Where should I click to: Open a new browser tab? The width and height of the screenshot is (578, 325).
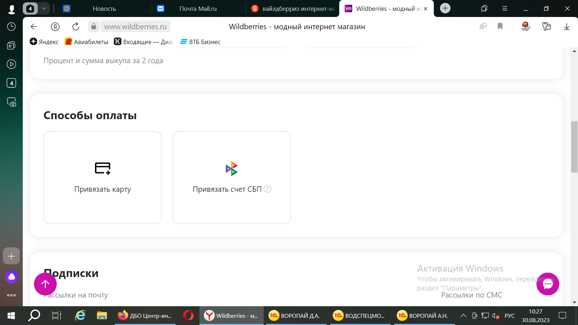click(x=445, y=8)
